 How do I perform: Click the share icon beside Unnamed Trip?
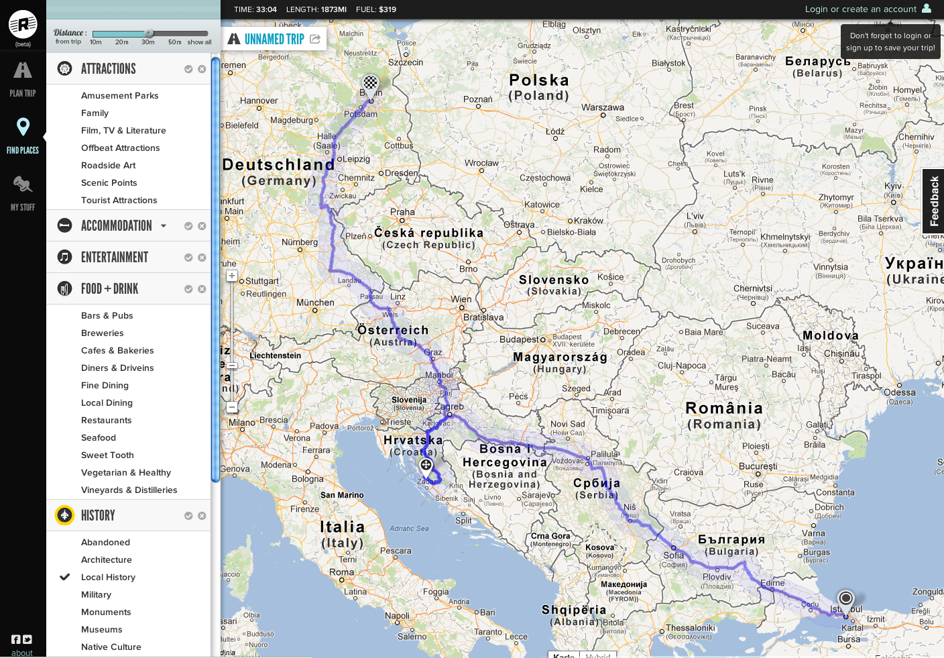pos(315,39)
